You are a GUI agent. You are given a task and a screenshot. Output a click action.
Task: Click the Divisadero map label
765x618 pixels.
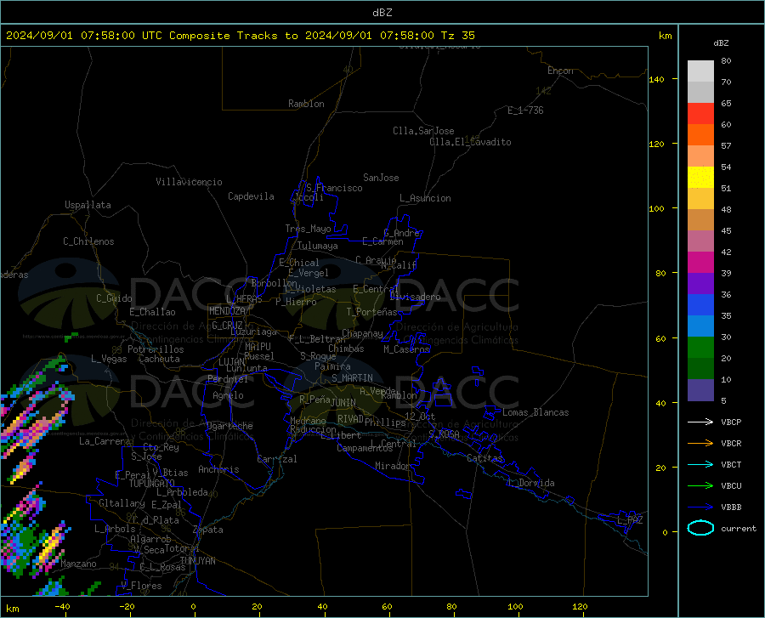click(x=415, y=297)
